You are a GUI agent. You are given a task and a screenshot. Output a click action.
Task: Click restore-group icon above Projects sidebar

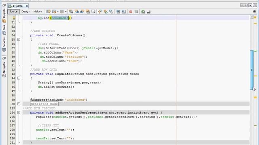[4, 5]
